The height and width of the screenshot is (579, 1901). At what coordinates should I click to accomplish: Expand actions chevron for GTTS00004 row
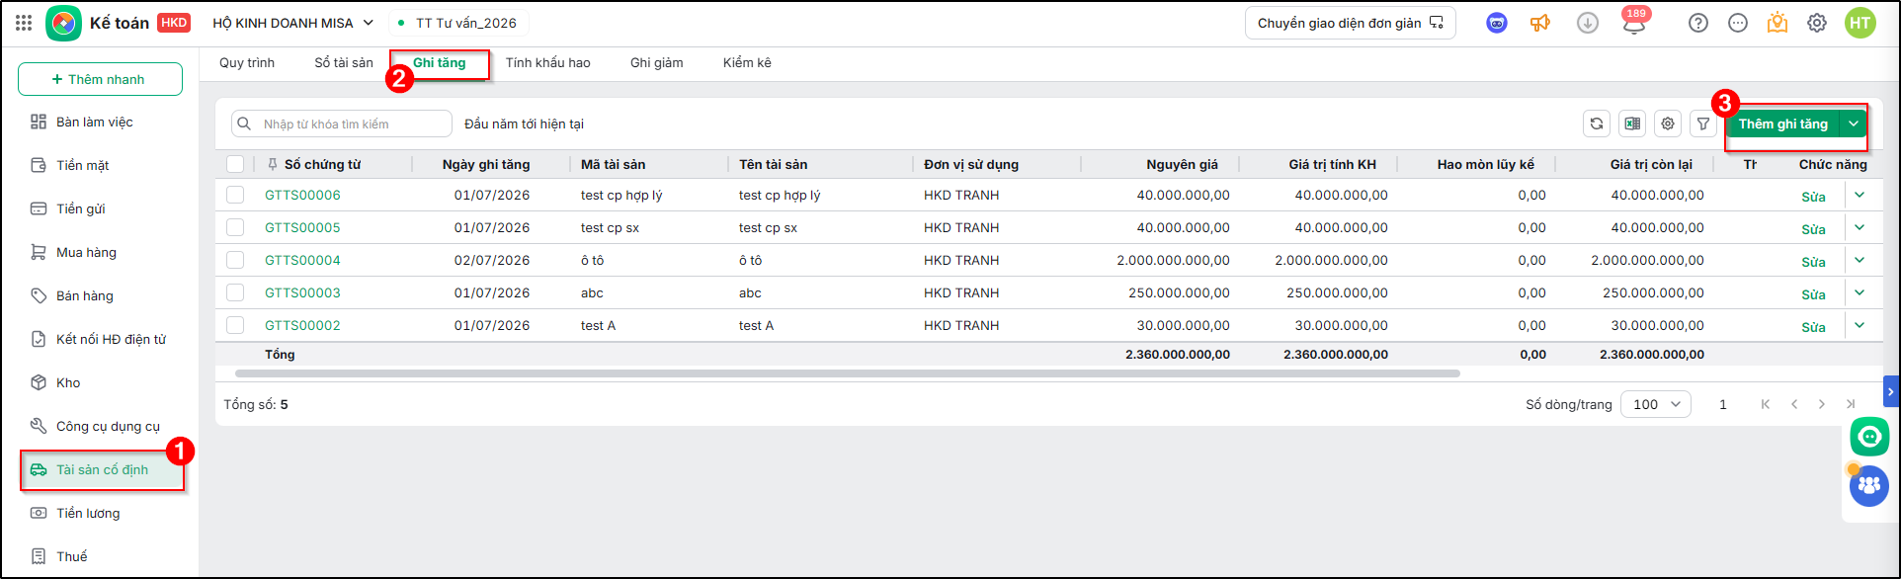[1860, 260]
